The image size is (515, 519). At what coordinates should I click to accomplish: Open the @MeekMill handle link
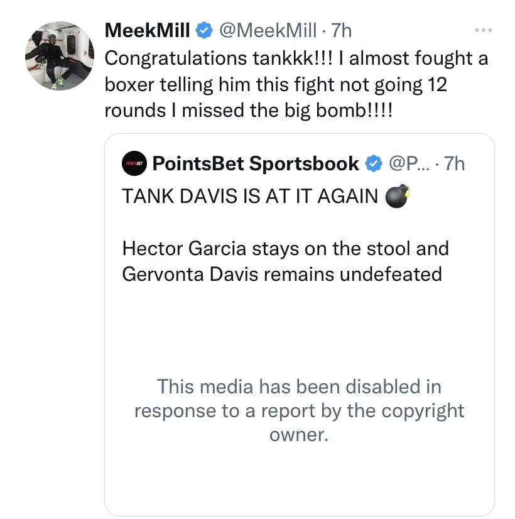click(x=268, y=30)
